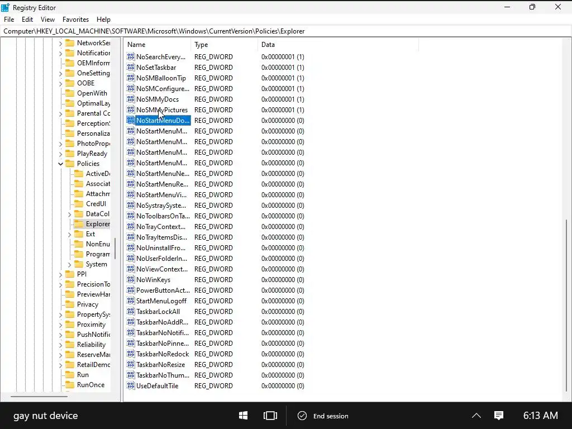
Task: Click the Policies folder icon in tree
Action: (x=70, y=164)
